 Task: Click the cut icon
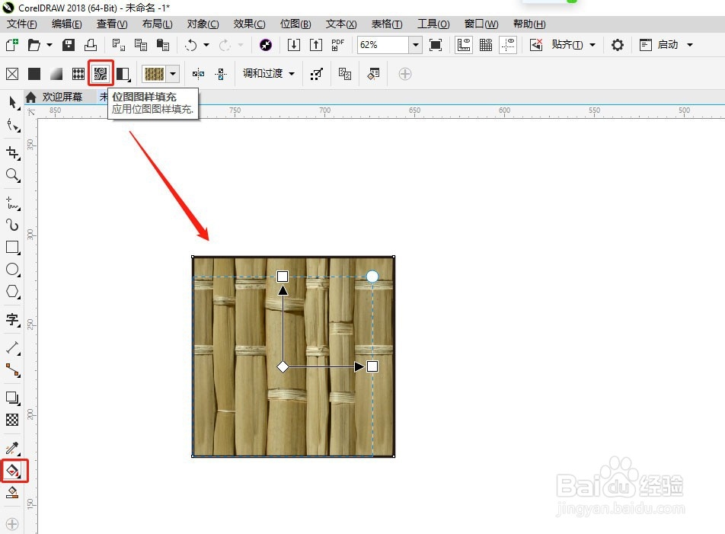pyautogui.click(x=118, y=45)
